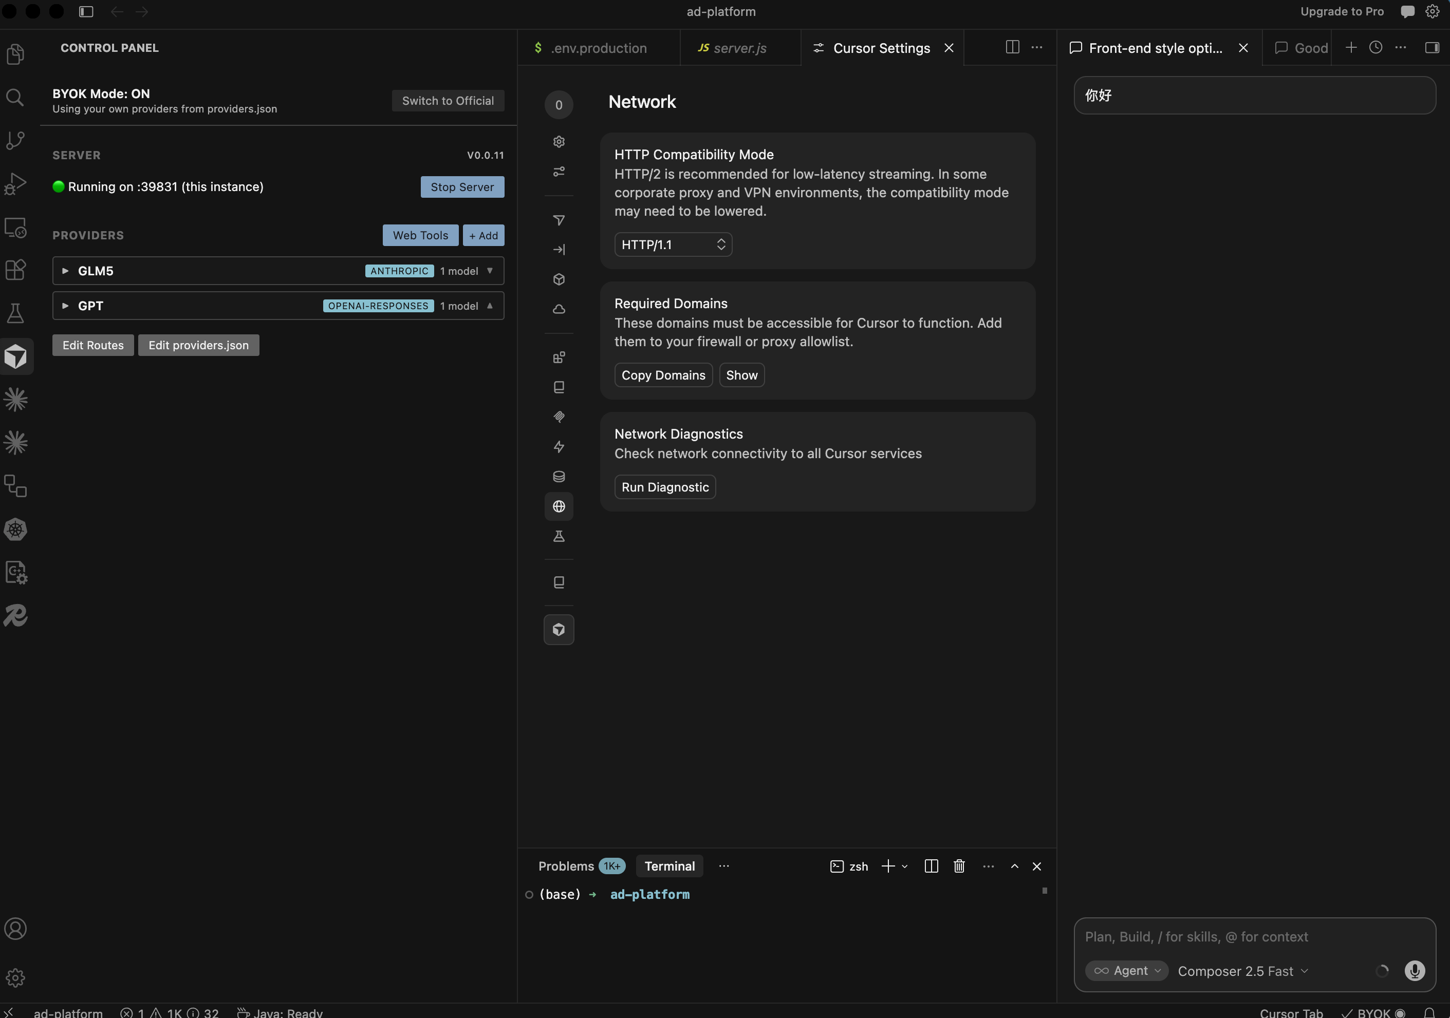Click Copy Domains button
1450x1018 pixels.
[x=663, y=375]
